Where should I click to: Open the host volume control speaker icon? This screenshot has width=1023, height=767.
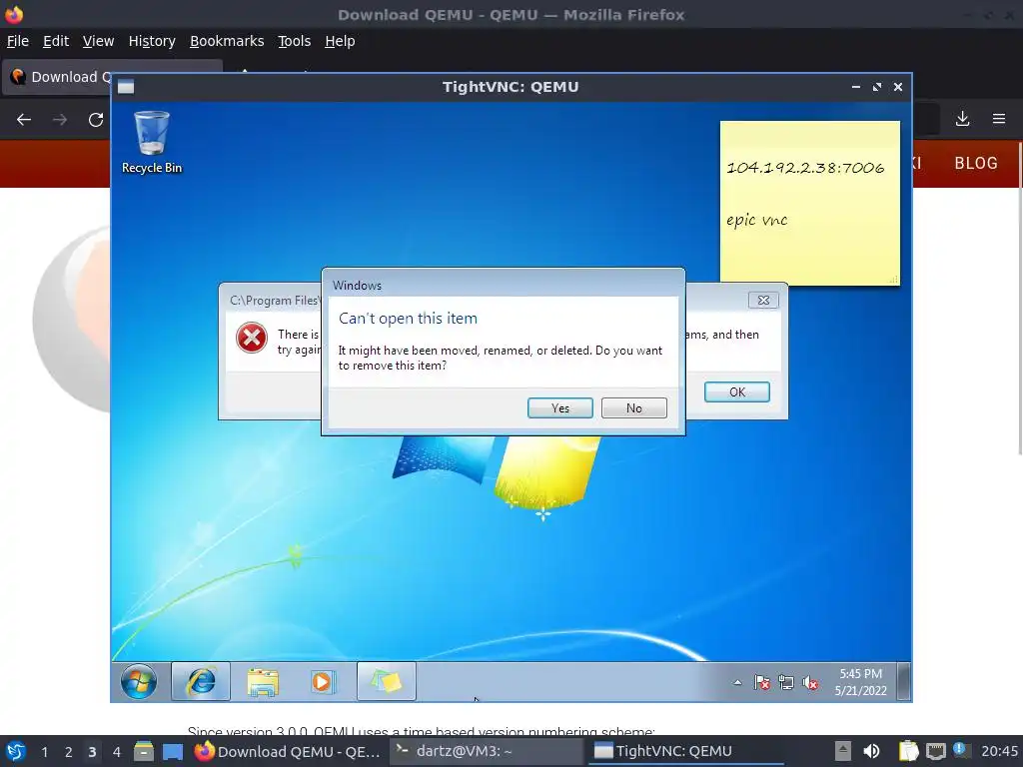coord(871,751)
